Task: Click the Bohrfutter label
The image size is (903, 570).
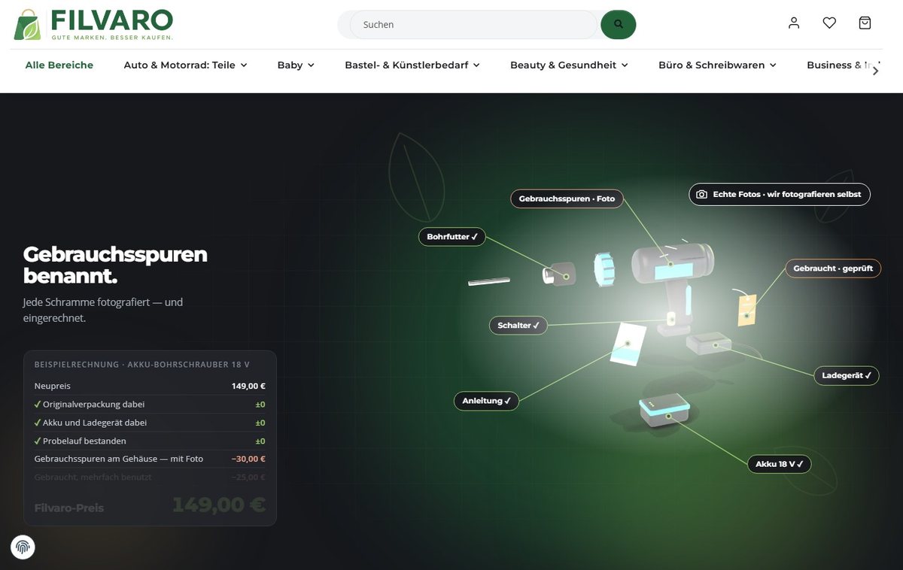Action: 452,237
